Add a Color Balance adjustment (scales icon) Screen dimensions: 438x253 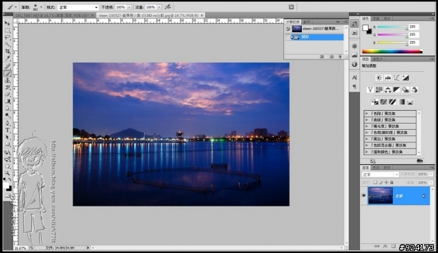pyautogui.click(x=388, y=90)
